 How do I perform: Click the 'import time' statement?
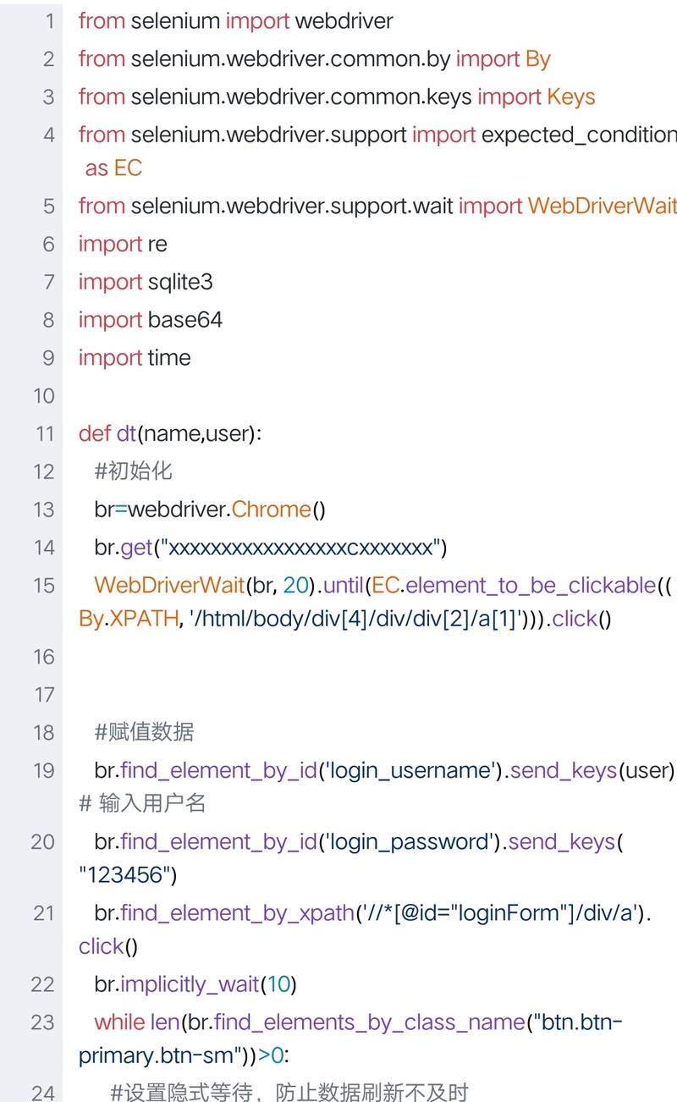(135, 358)
